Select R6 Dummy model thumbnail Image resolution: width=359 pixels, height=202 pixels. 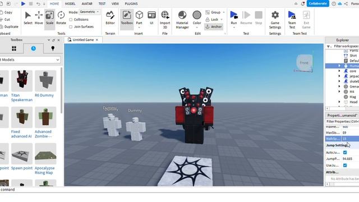coord(45,81)
